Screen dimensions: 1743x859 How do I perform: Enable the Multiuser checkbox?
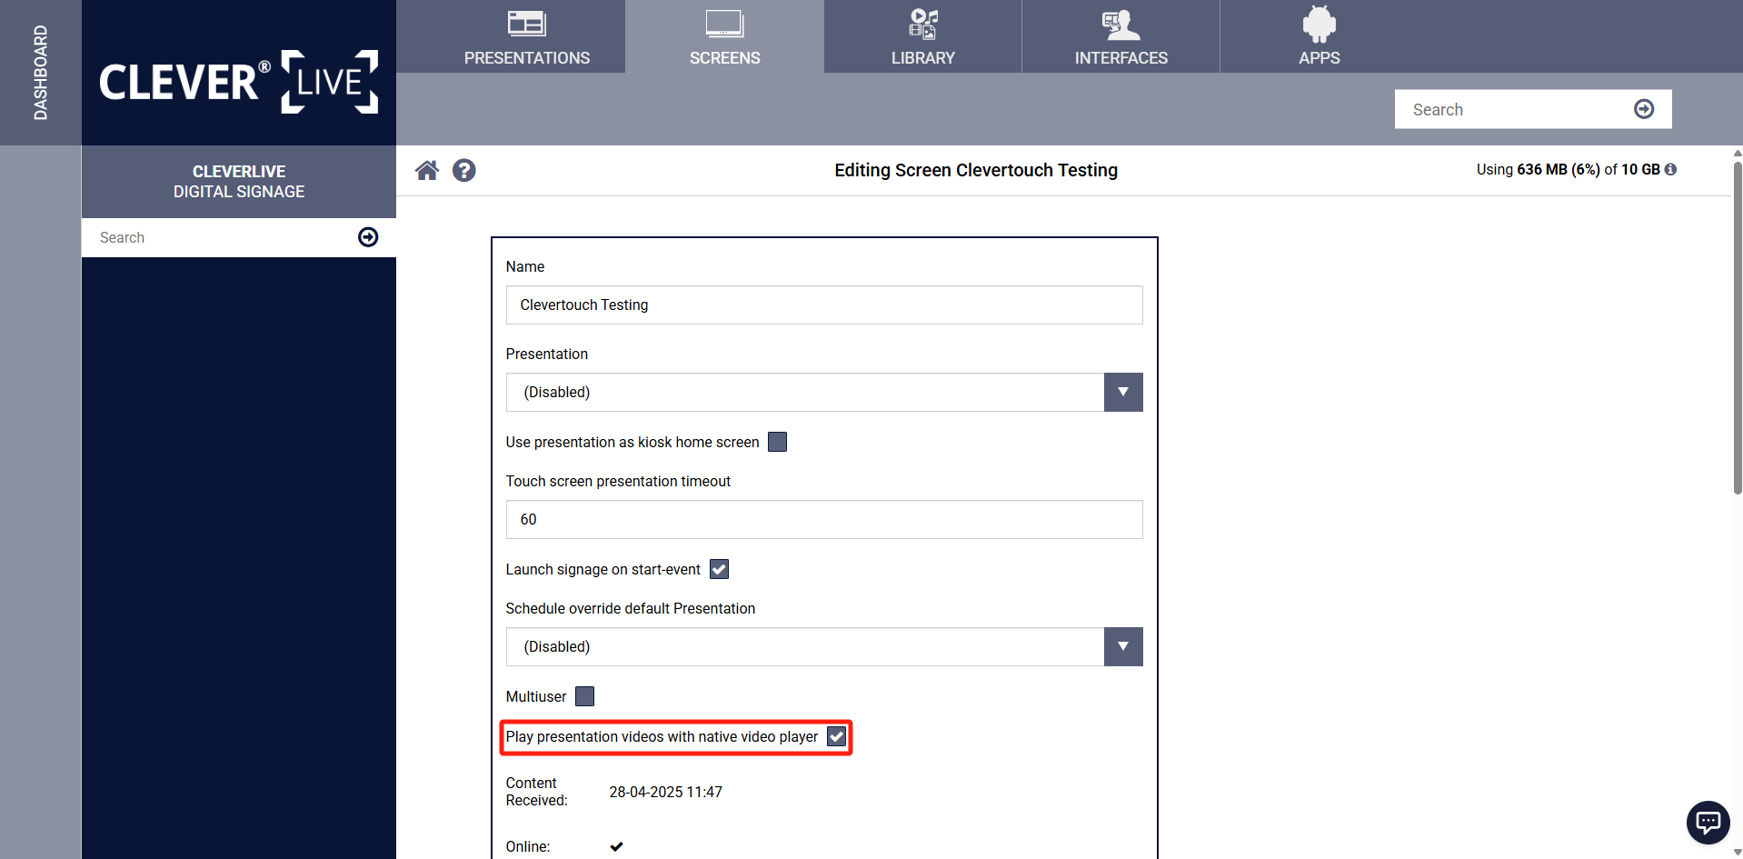point(584,696)
